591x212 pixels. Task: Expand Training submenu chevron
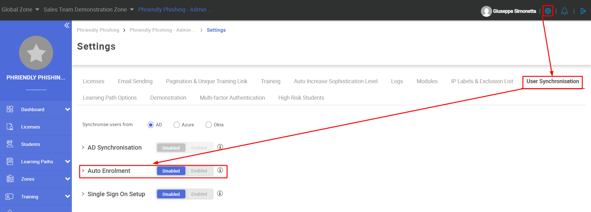pyautogui.click(x=67, y=196)
